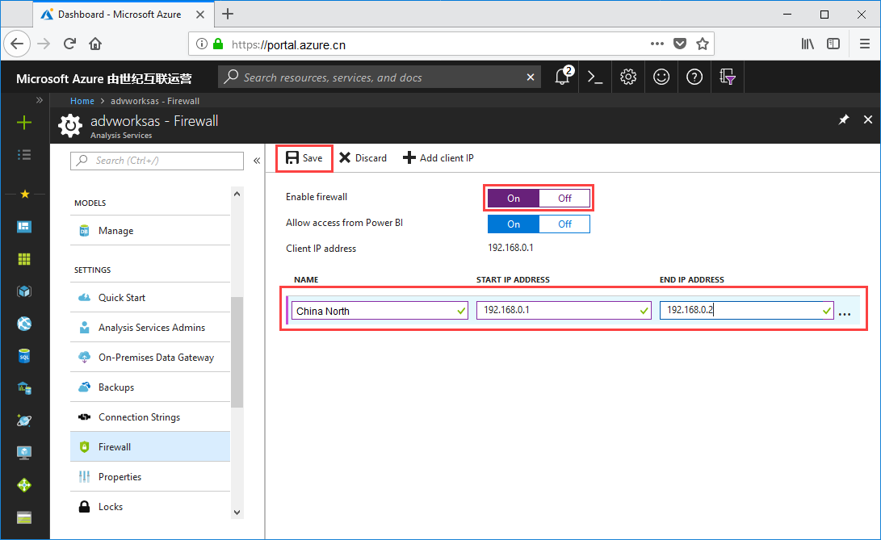Click browser Back button
This screenshot has height=540, width=881.
pos(17,44)
